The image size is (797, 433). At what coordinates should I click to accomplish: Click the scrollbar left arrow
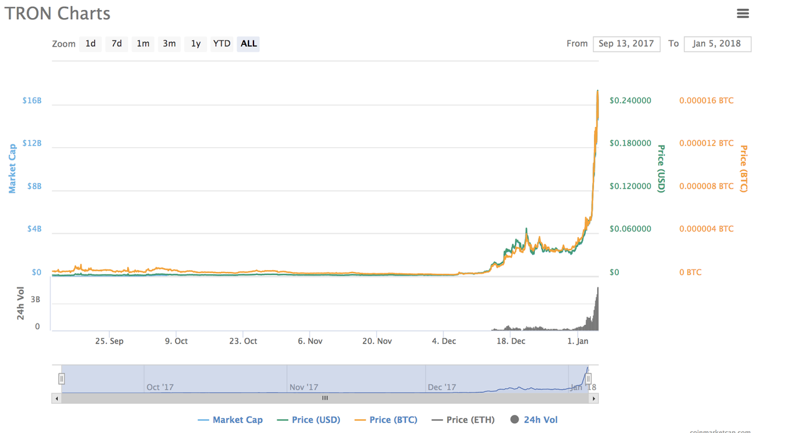point(57,398)
